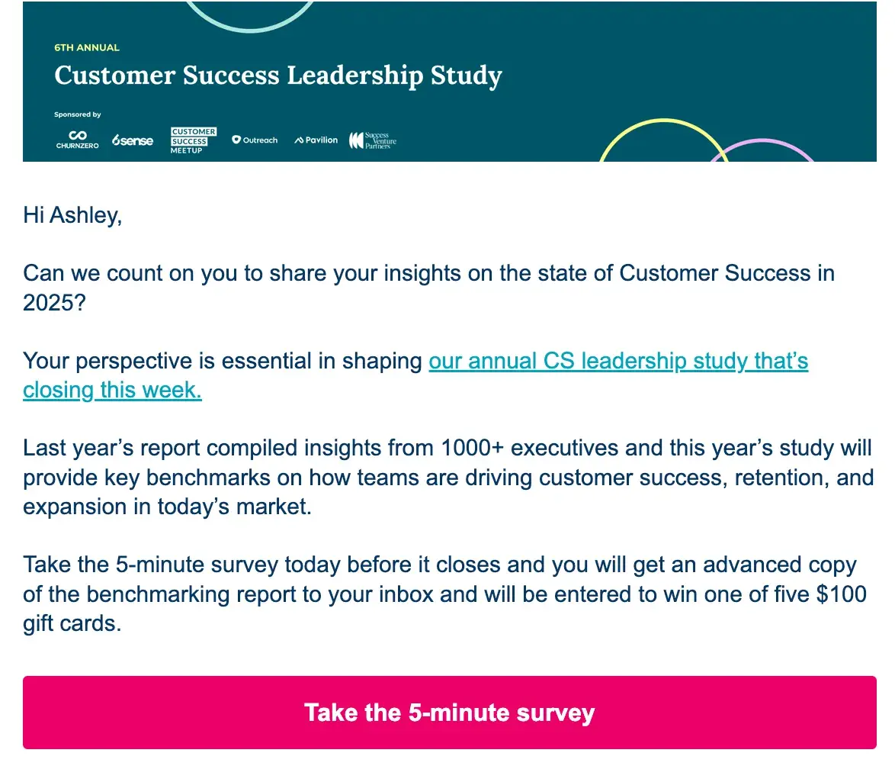The width and height of the screenshot is (895, 769).
Task: Click the Customer Success Leadership Study title
Action: coord(278,76)
